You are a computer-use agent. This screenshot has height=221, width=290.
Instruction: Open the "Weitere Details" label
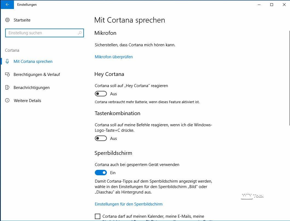click(27, 101)
